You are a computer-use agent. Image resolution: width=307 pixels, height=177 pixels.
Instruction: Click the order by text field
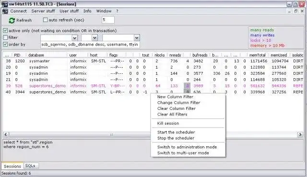90,45
